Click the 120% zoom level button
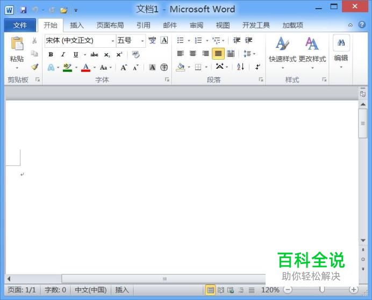Image resolution: width=372 pixels, height=300 pixels. tap(270, 290)
